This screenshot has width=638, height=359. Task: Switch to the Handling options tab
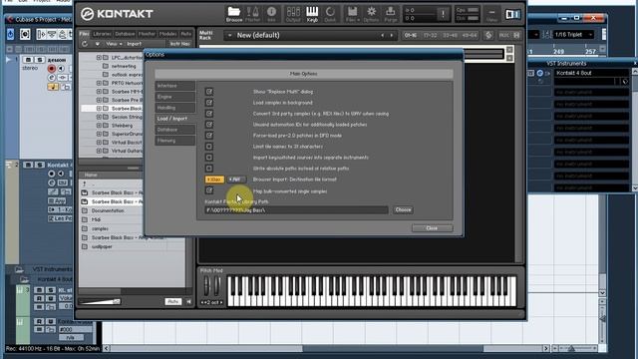[174, 108]
